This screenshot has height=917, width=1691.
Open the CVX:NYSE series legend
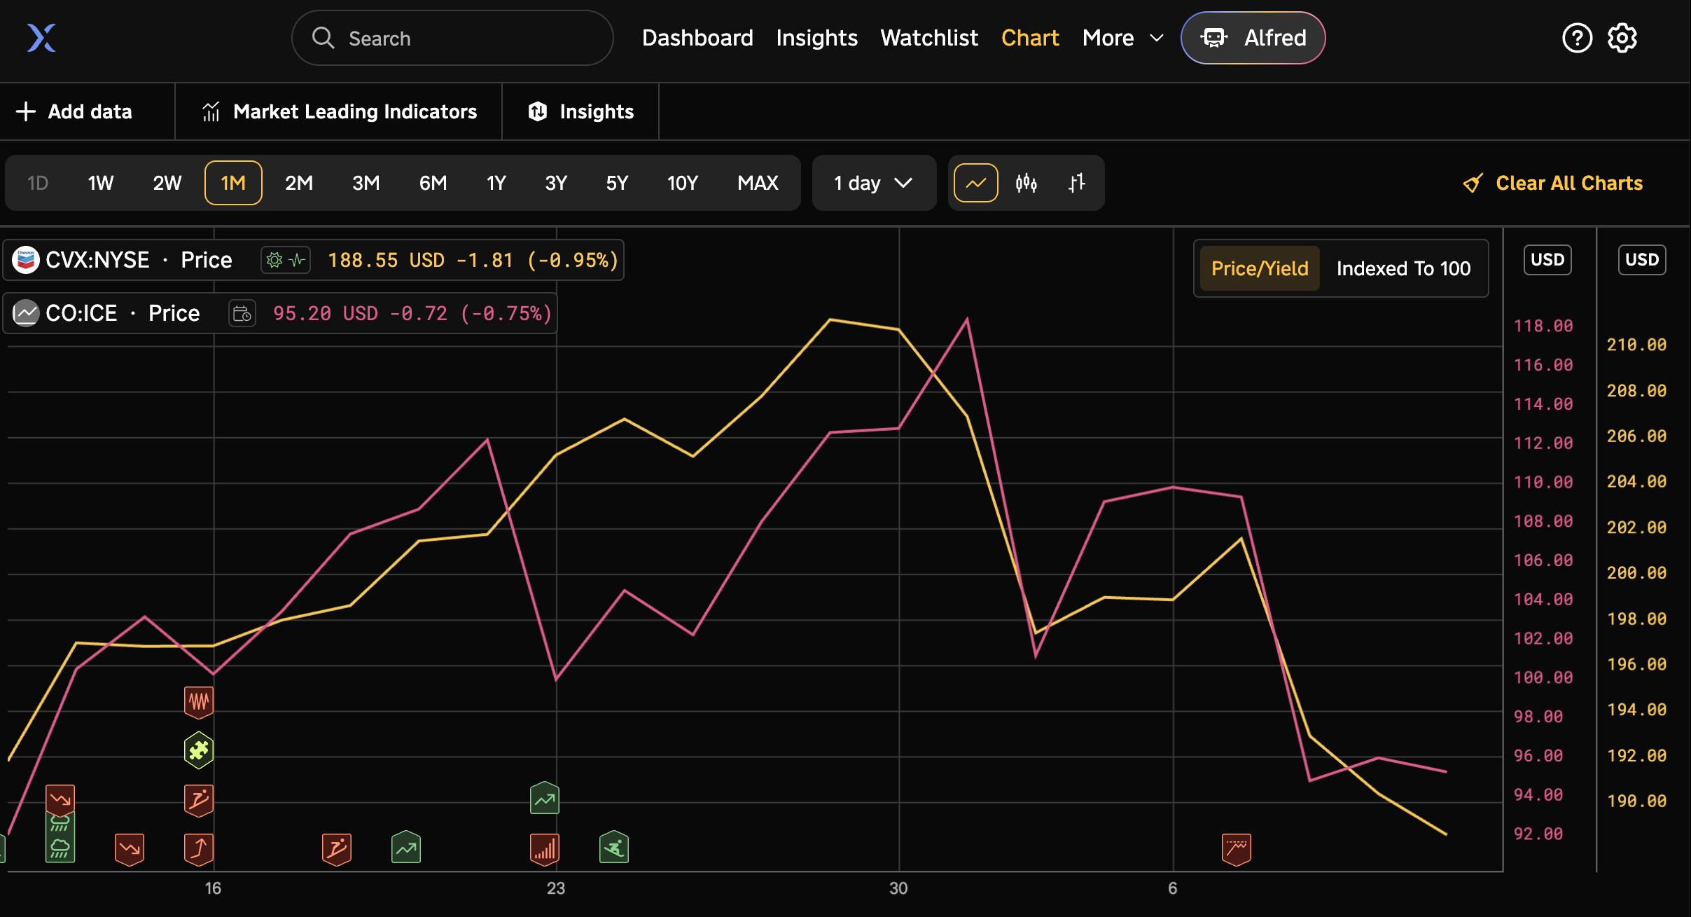(314, 260)
